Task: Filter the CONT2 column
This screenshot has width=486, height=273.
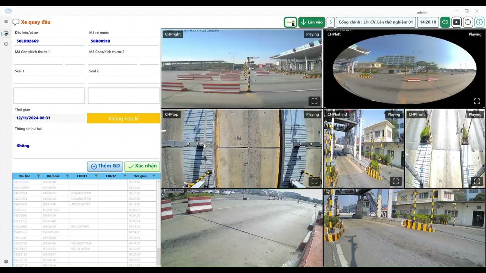Action: (x=125, y=176)
